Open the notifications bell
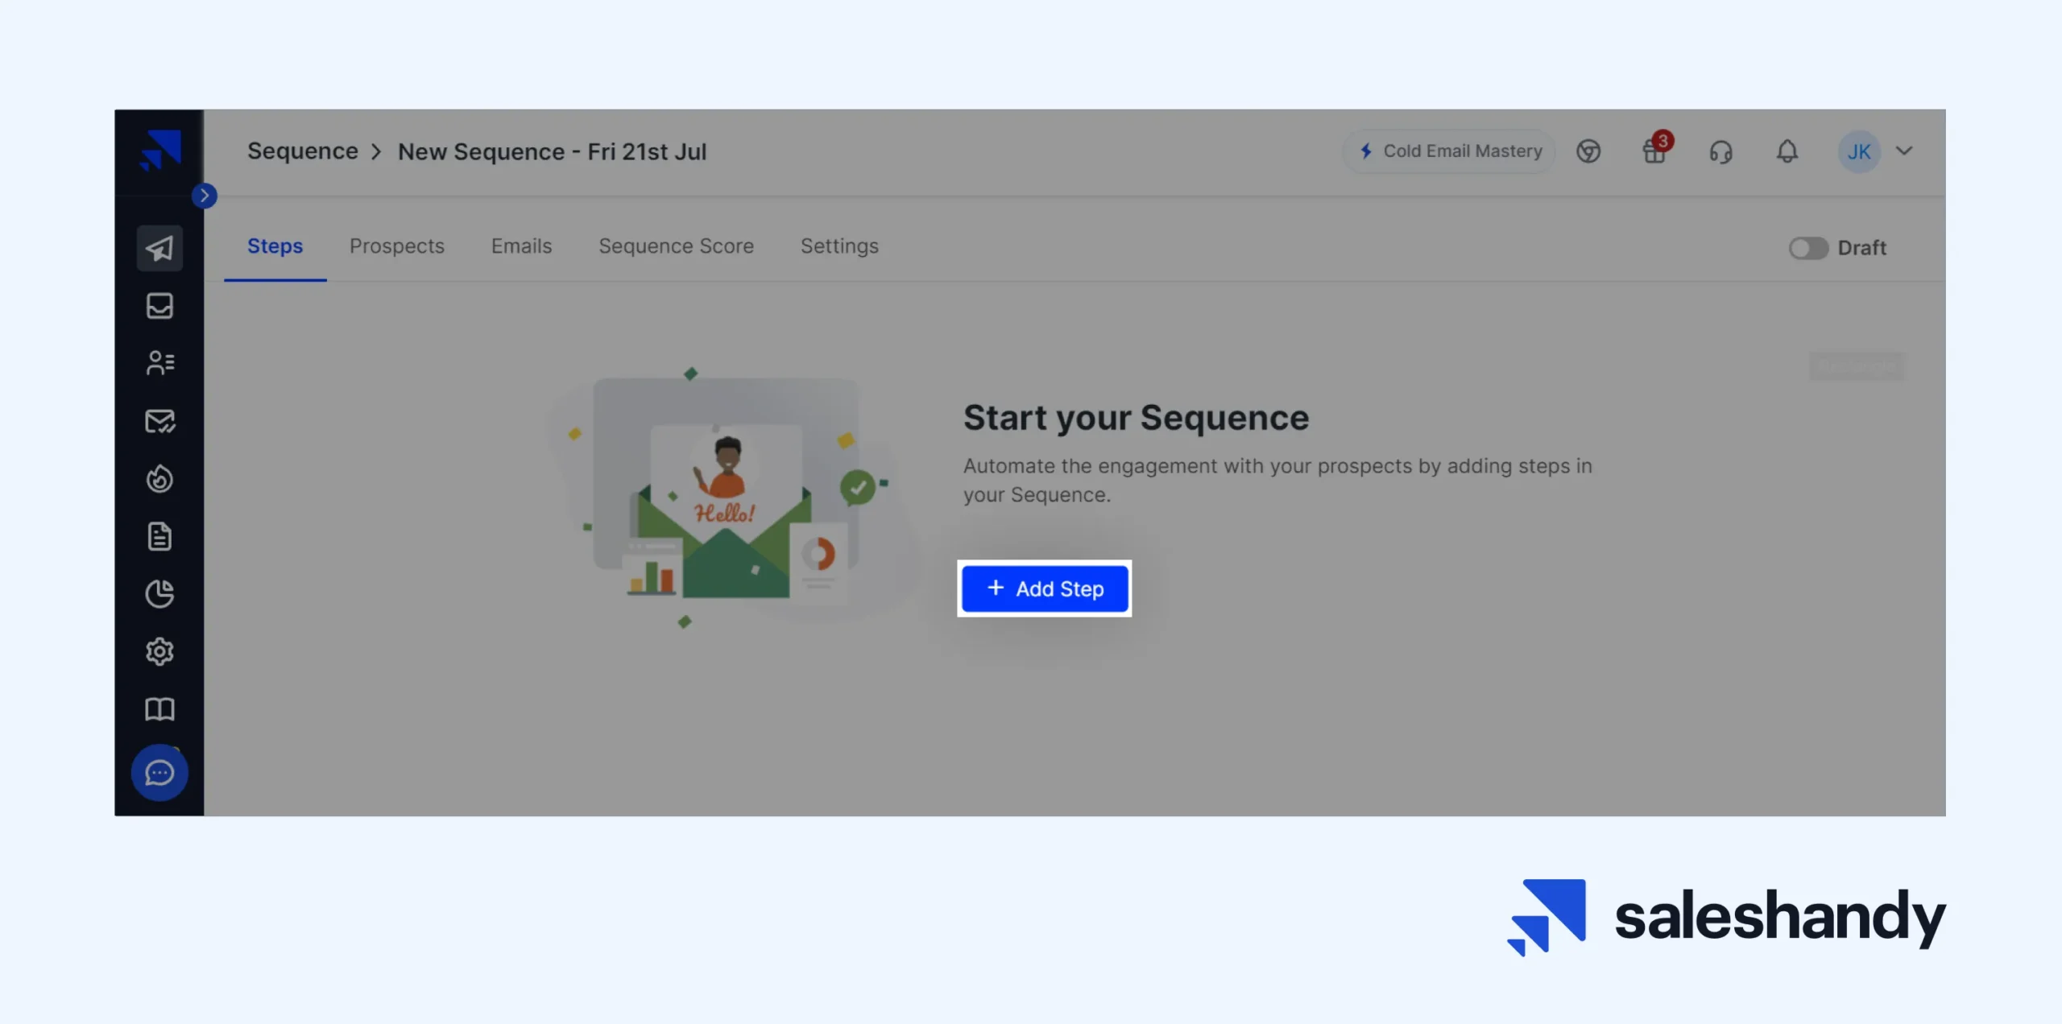 1787,151
